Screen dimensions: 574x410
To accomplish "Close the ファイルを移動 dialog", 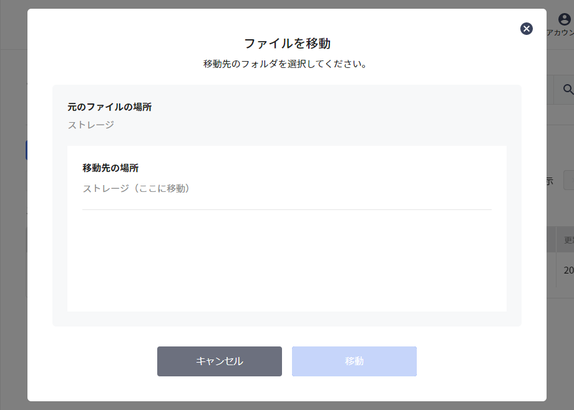I will coord(526,28).
